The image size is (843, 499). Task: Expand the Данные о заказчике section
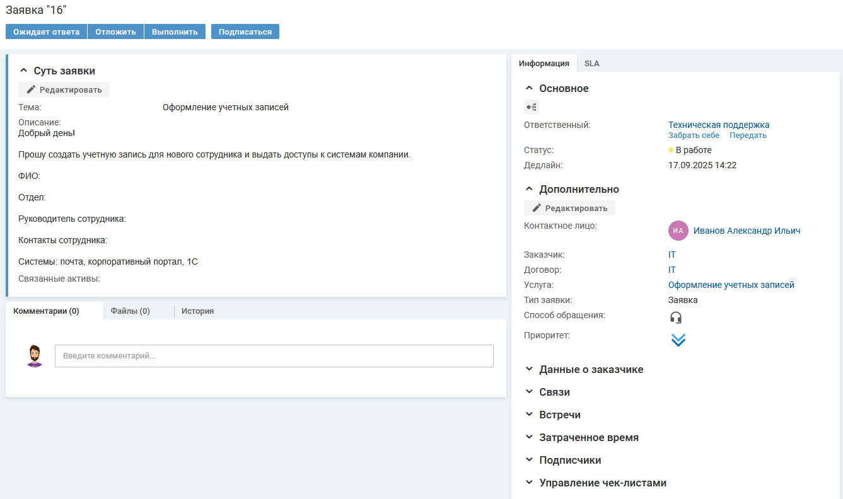click(529, 369)
